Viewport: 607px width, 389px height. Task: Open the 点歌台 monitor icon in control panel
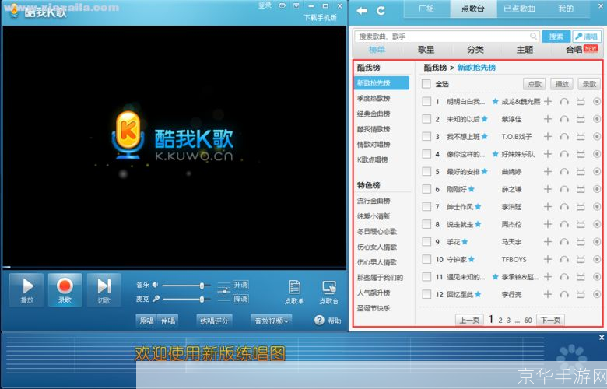click(329, 292)
